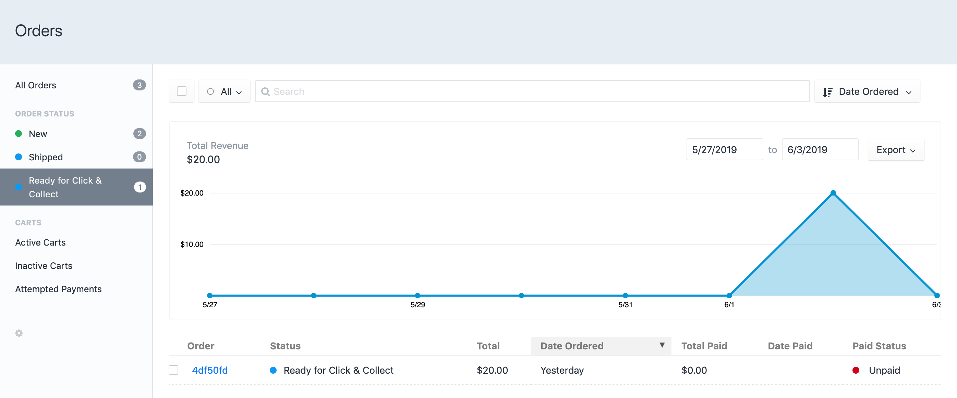Click the search magnifier icon
The width and height of the screenshot is (957, 398).
(x=265, y=92)
